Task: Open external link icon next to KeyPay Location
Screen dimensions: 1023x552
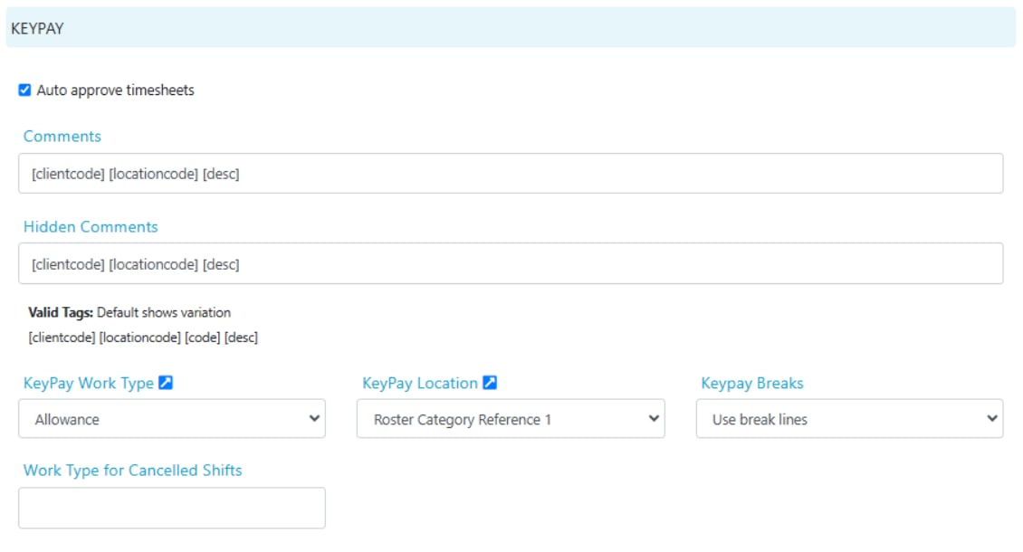Action: 490,383
